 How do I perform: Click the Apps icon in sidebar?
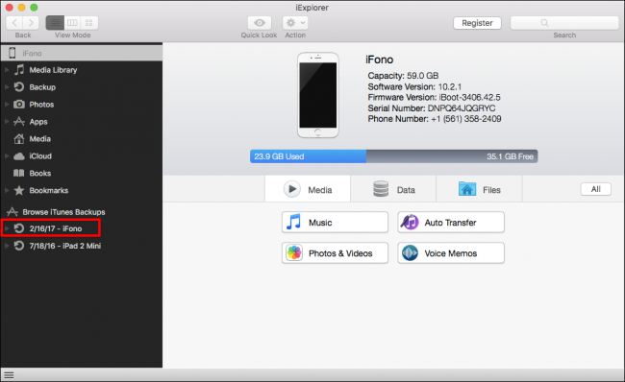tap(18, 121)
